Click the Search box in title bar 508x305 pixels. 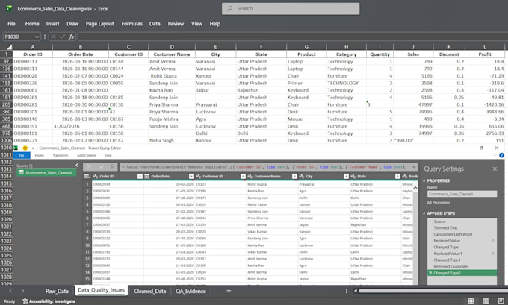pos(291,9)
